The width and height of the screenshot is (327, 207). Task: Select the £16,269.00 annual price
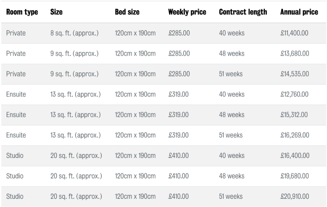(295, 135)
